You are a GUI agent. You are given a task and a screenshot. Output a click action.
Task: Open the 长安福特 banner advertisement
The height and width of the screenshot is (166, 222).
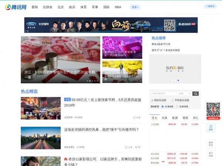coord(111,25)
